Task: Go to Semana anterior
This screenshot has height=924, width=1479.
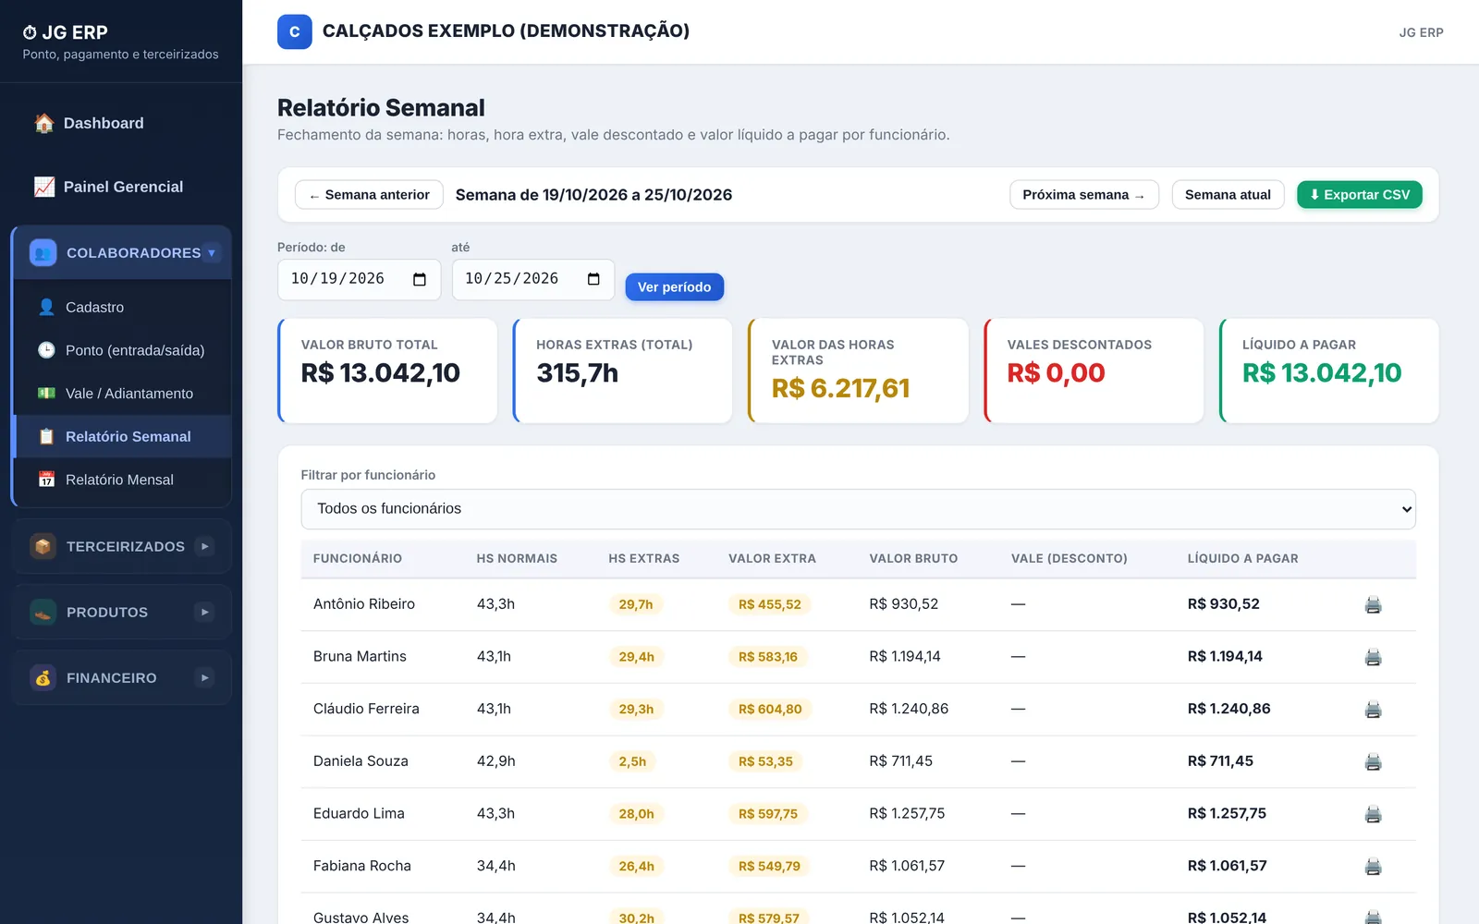Action: click(369, 195)
